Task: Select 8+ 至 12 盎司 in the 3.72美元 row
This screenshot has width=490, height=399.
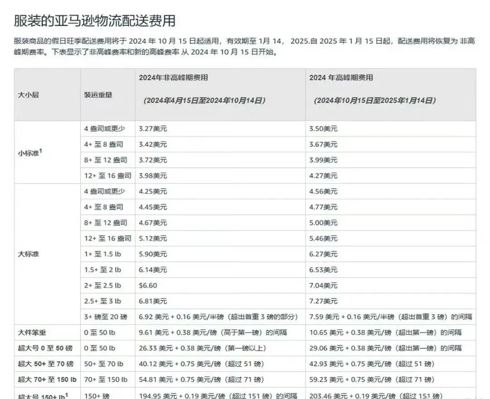Action: pos(106,160)
